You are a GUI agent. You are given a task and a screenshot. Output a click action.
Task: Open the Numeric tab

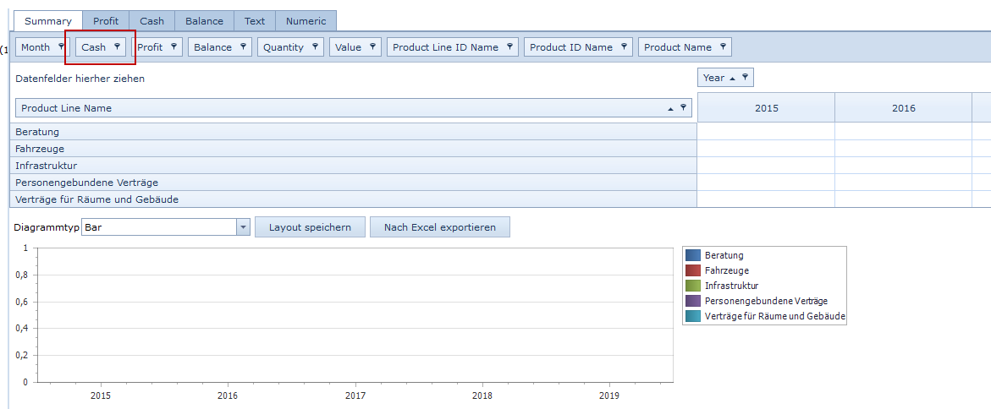[x=306, y=21]
